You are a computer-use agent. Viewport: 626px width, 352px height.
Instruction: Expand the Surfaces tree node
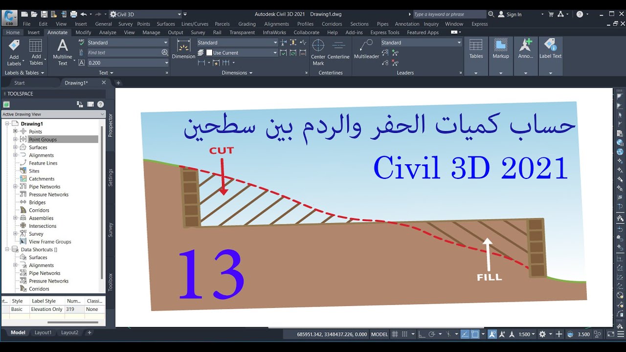15,147
